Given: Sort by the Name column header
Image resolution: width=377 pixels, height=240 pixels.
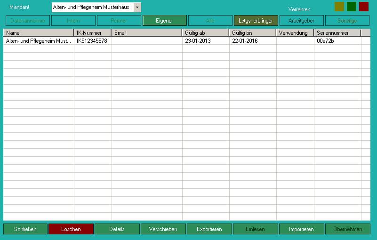Looking at the screenshot, I should (x=39, y=32).
